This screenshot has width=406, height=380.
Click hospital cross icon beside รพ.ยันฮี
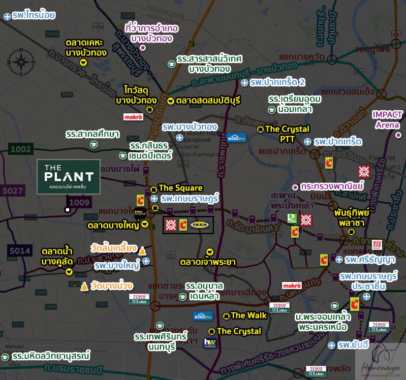[331, 345]
